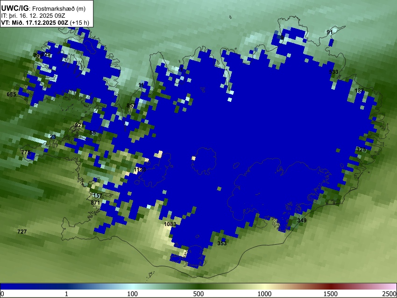This screenshot has width=397, height=298.
Task: Click the legend label '1000'
Action: coord(264,294)
